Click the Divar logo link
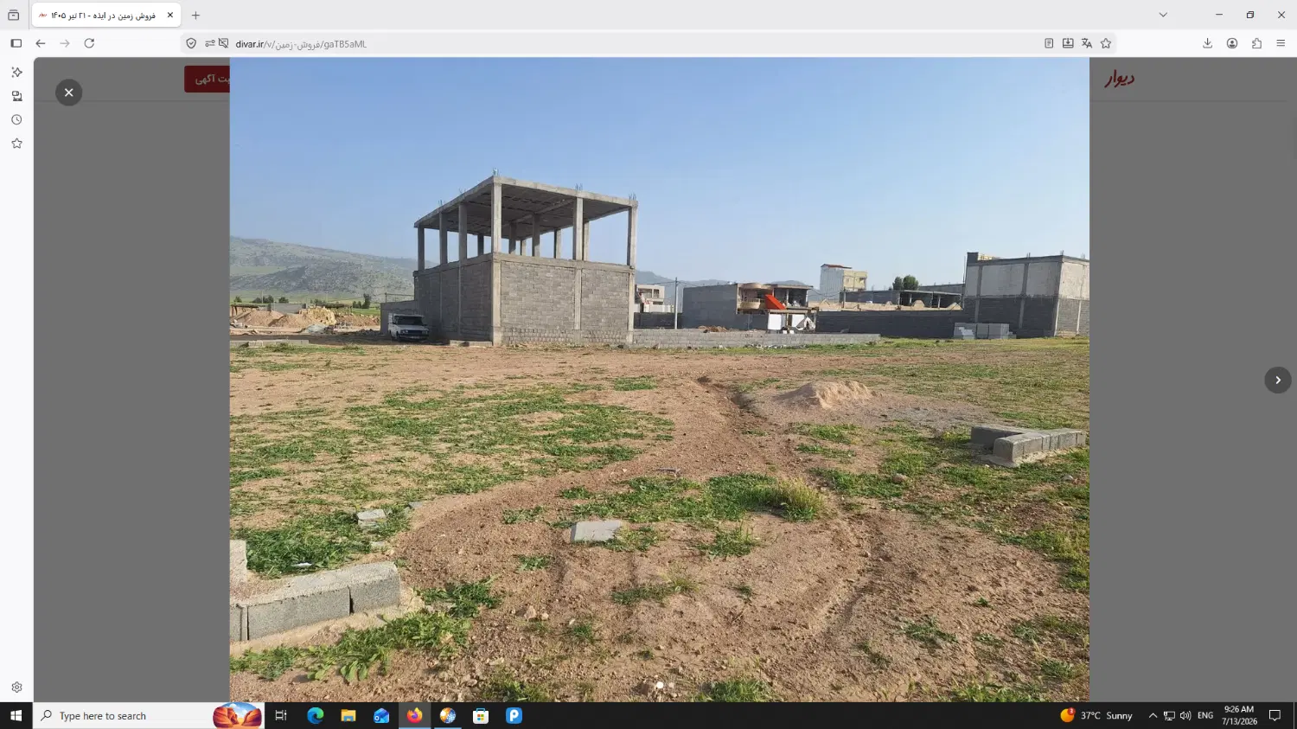 click(1119, 79)
